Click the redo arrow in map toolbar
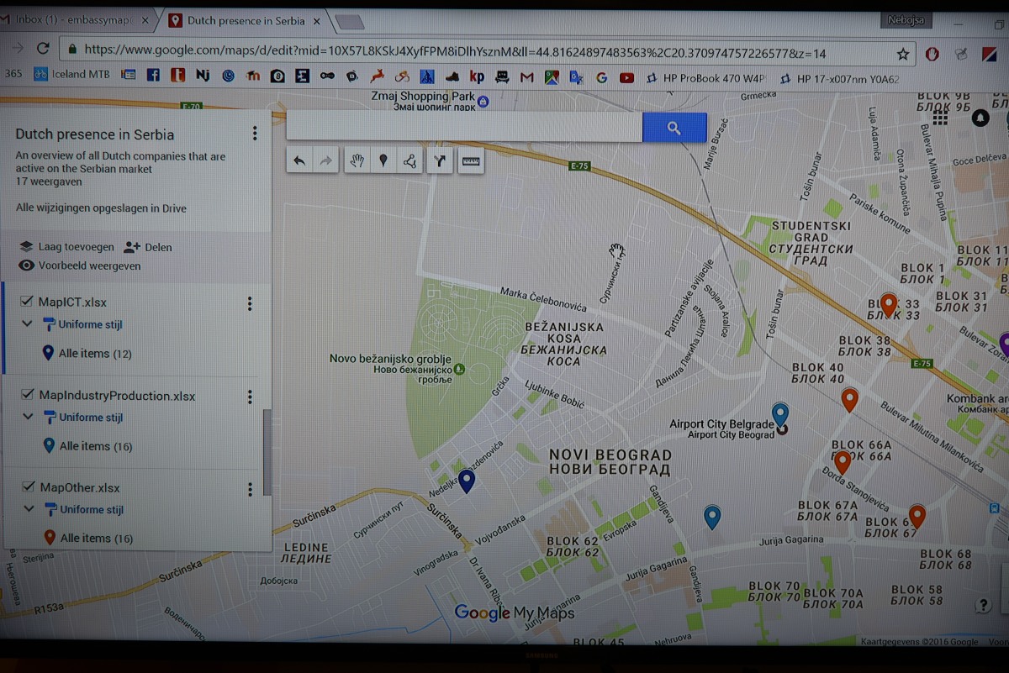The height and width of the screenshot is (673, 1009). (x=325, y=160)
